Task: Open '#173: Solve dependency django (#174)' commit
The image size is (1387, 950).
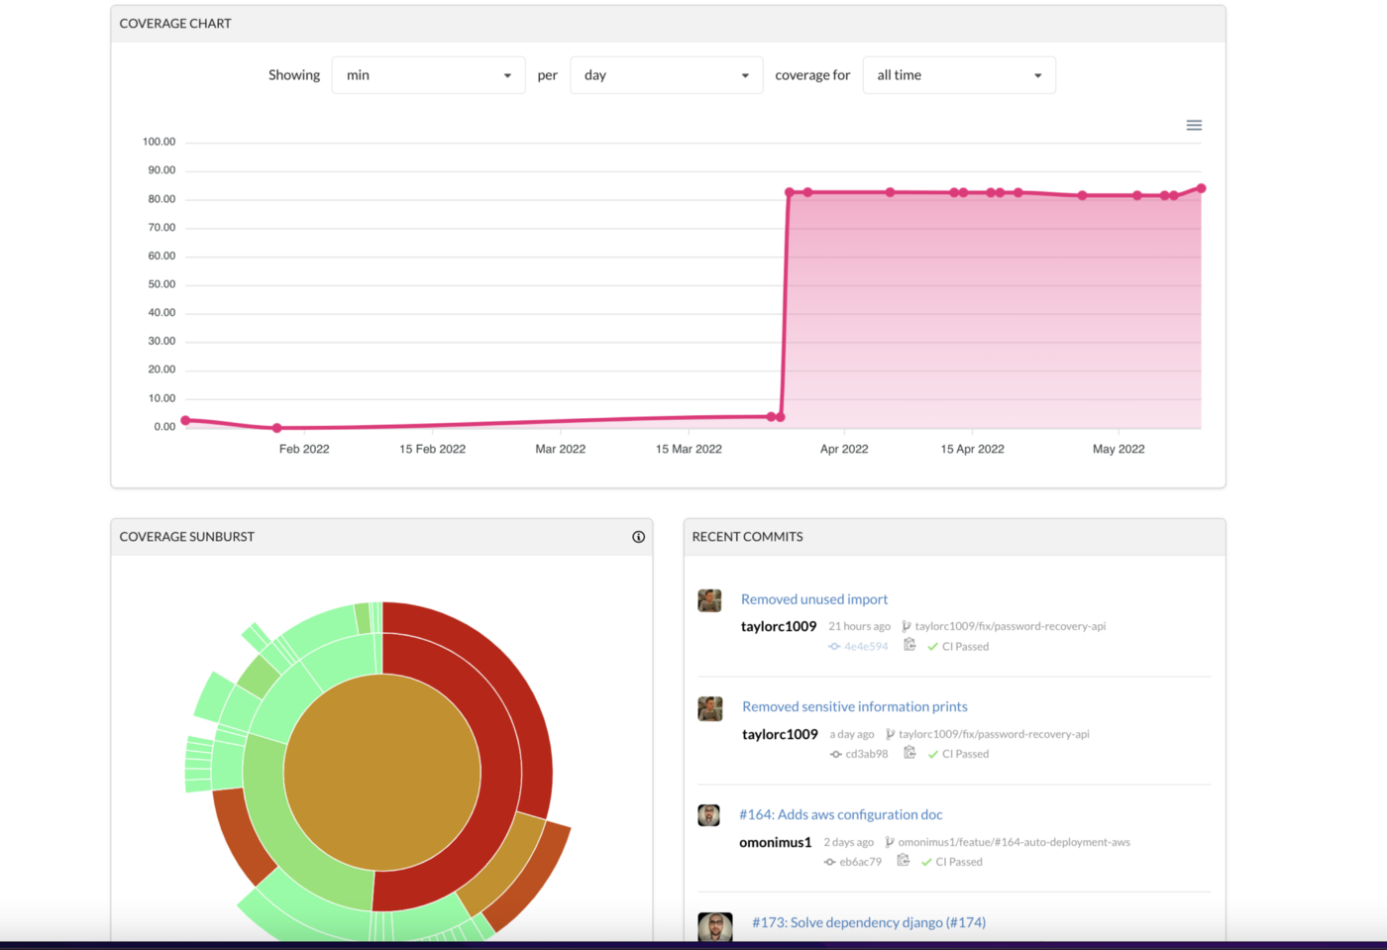Action: point(869,922)
